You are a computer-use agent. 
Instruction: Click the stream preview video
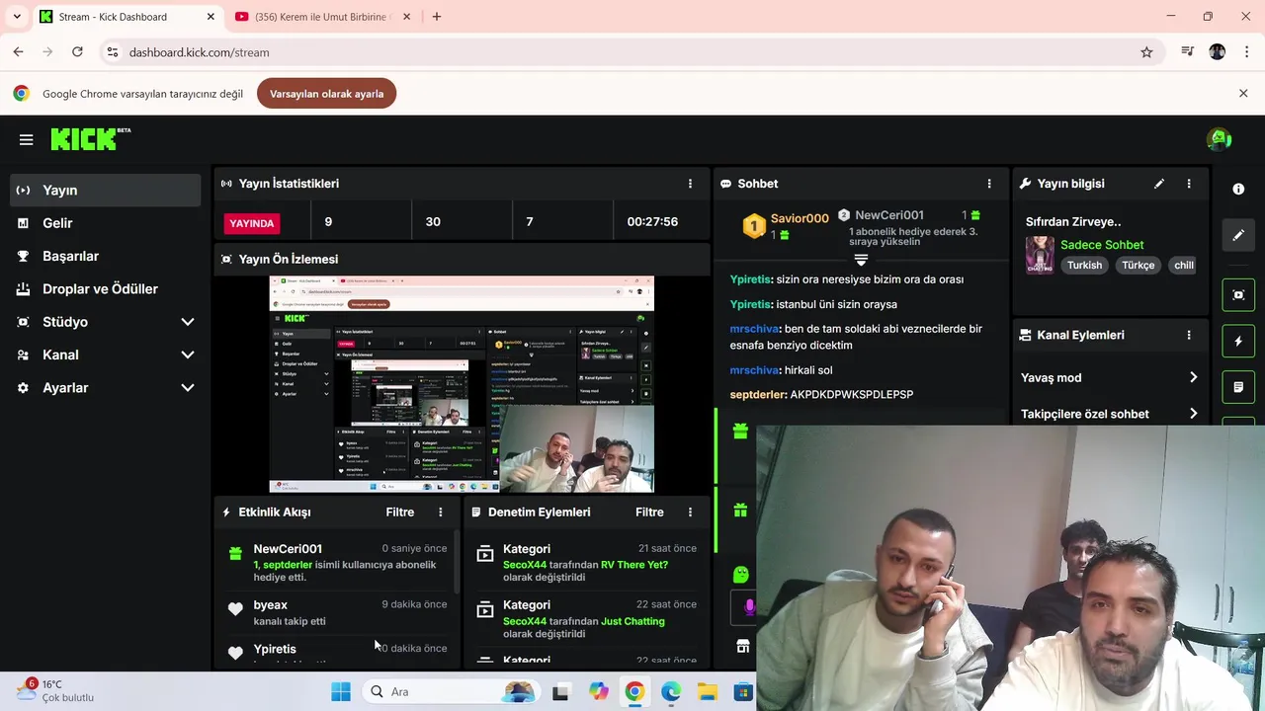[462, 384]
